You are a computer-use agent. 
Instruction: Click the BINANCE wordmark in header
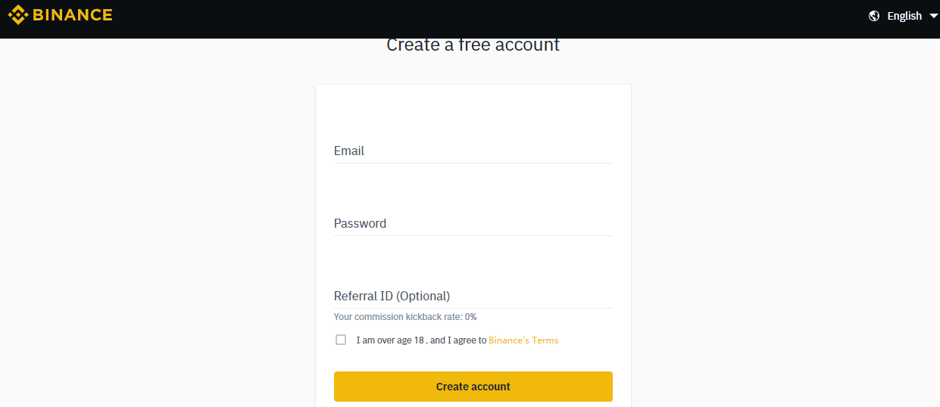tap(73, 14)
